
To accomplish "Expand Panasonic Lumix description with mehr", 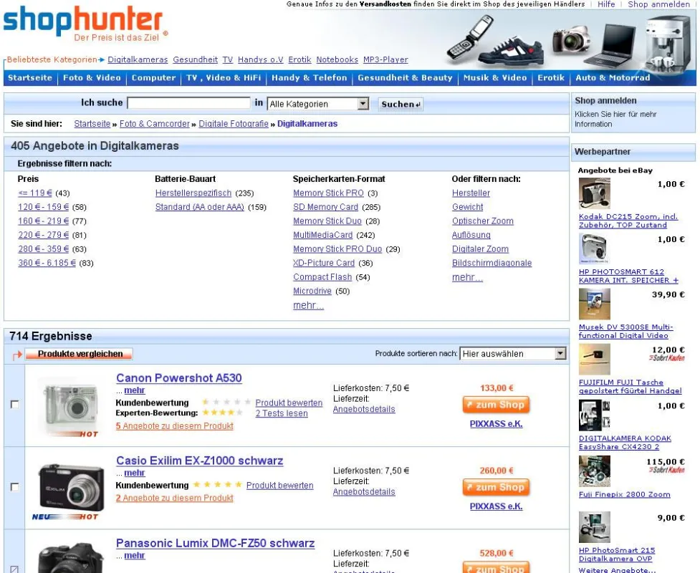I will (x=135, y=555).
